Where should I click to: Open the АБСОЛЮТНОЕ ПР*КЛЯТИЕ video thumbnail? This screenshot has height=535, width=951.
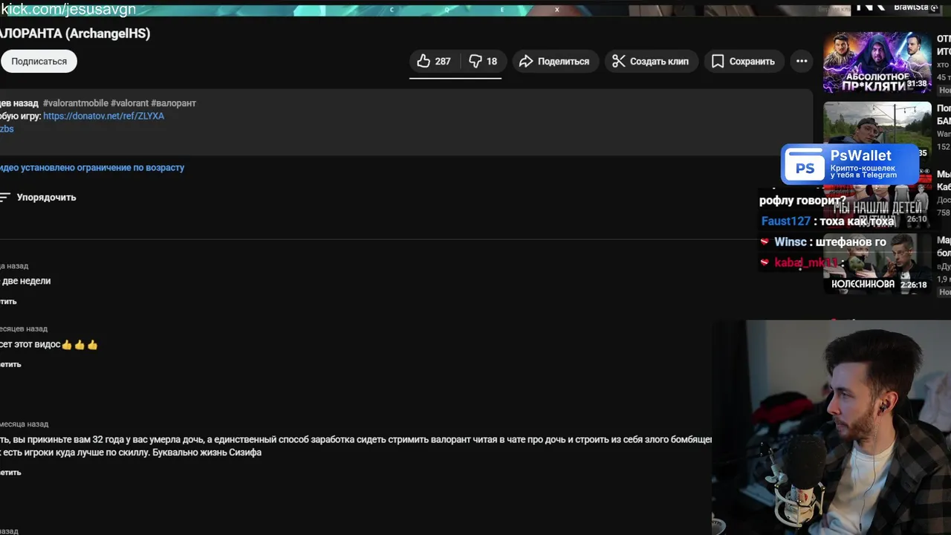point(877,62)
